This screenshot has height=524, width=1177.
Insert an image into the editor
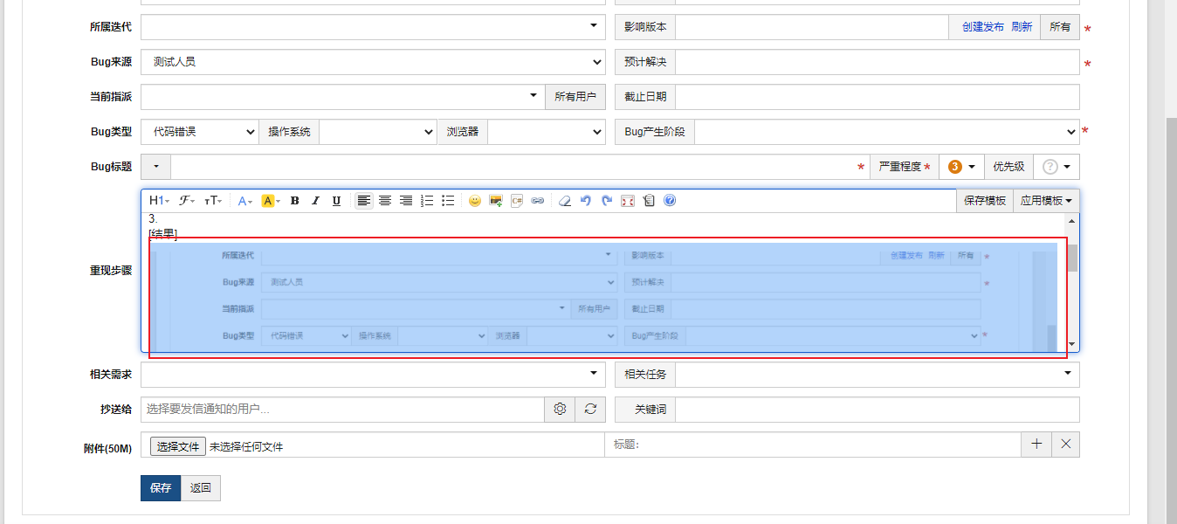(x=496, y=201)
